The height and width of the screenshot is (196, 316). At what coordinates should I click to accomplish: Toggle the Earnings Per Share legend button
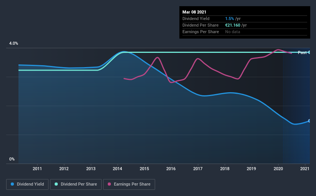(129, 184)
